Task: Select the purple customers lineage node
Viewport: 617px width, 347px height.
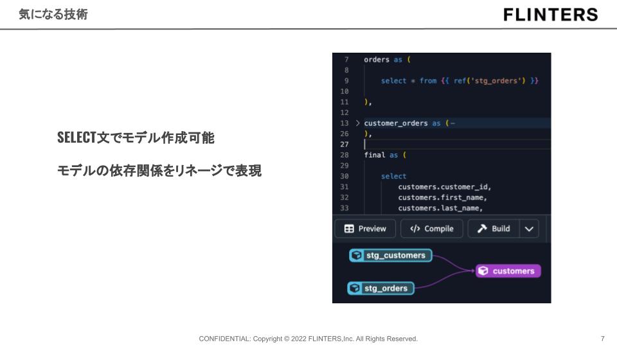Action: click(x=508, y=271)
